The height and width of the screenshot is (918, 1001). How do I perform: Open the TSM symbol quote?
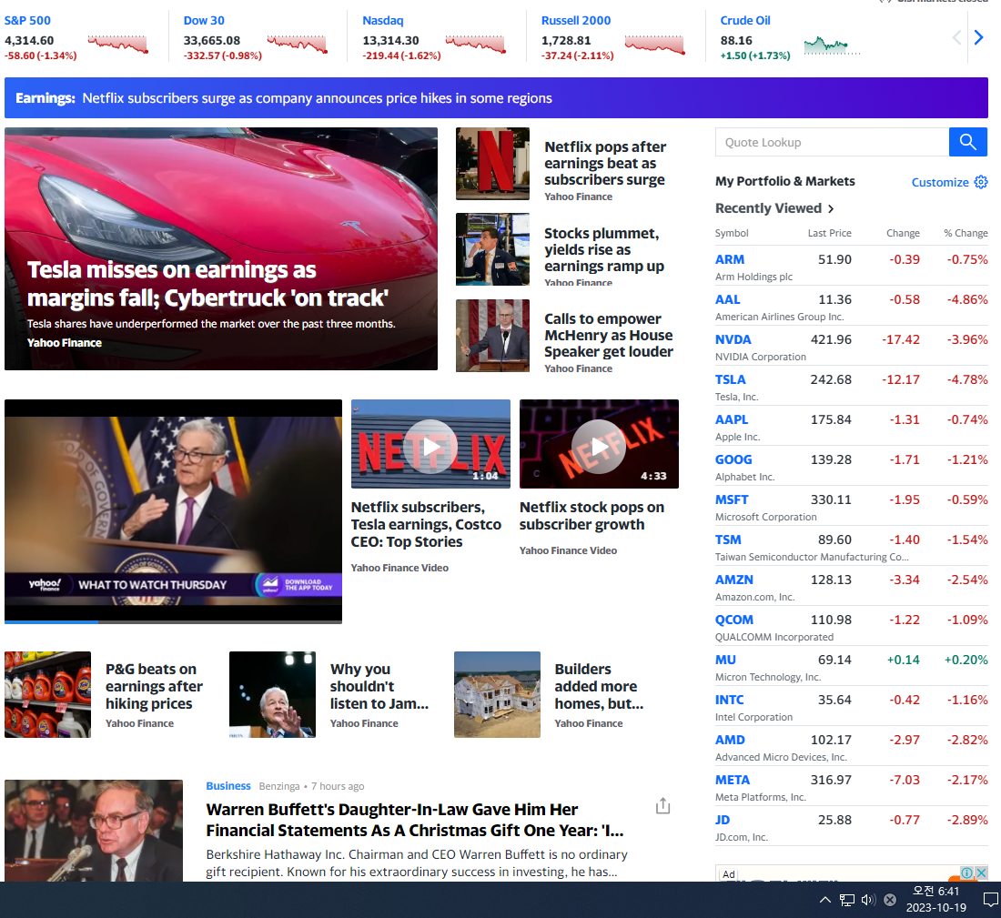(x=728, y=540)
